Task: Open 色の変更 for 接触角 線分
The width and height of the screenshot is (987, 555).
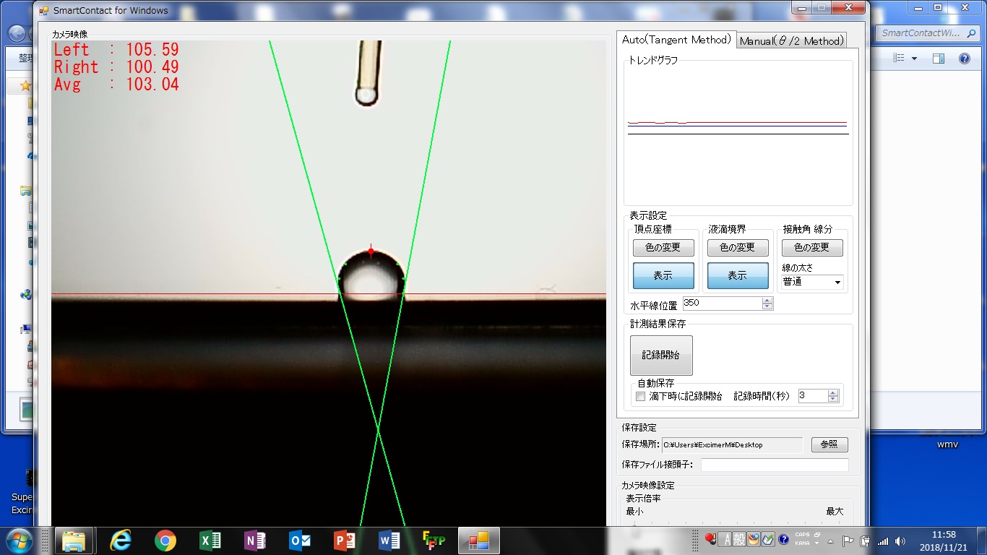Action: tap(811, 248)
